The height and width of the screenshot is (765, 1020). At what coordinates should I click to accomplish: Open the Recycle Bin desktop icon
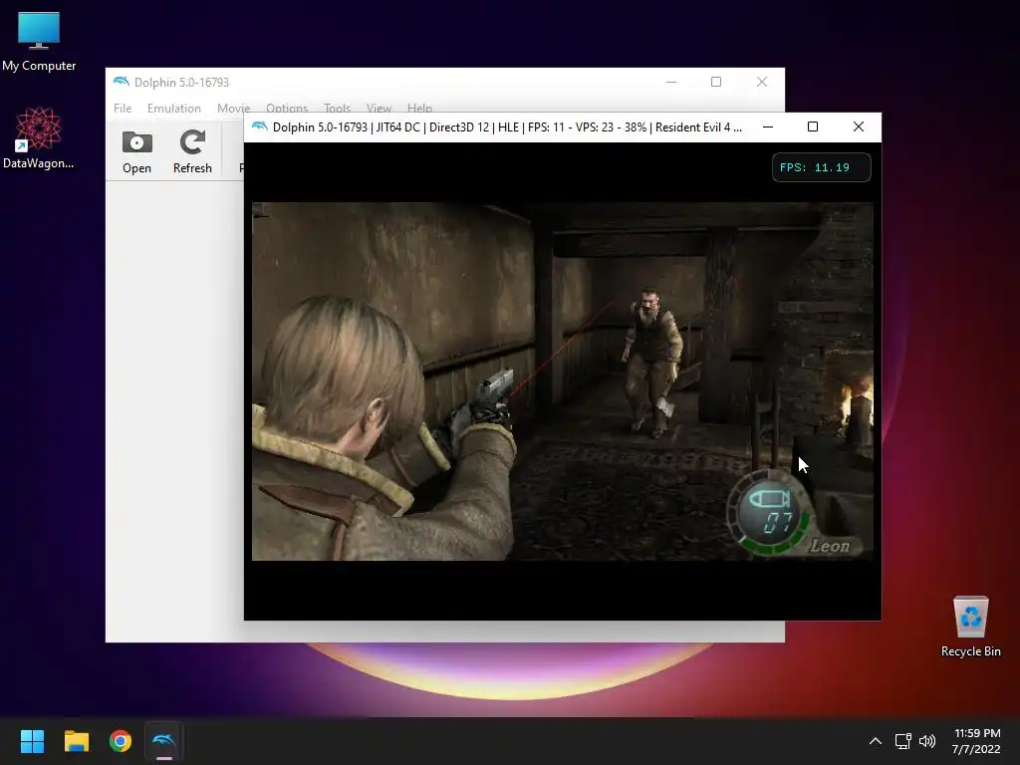pos(970,626)
